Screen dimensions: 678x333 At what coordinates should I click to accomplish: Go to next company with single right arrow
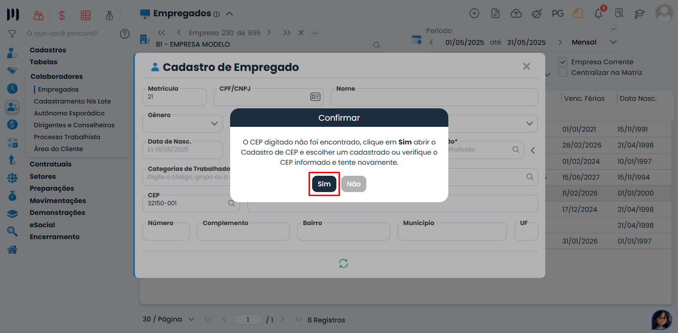(269, 33)
